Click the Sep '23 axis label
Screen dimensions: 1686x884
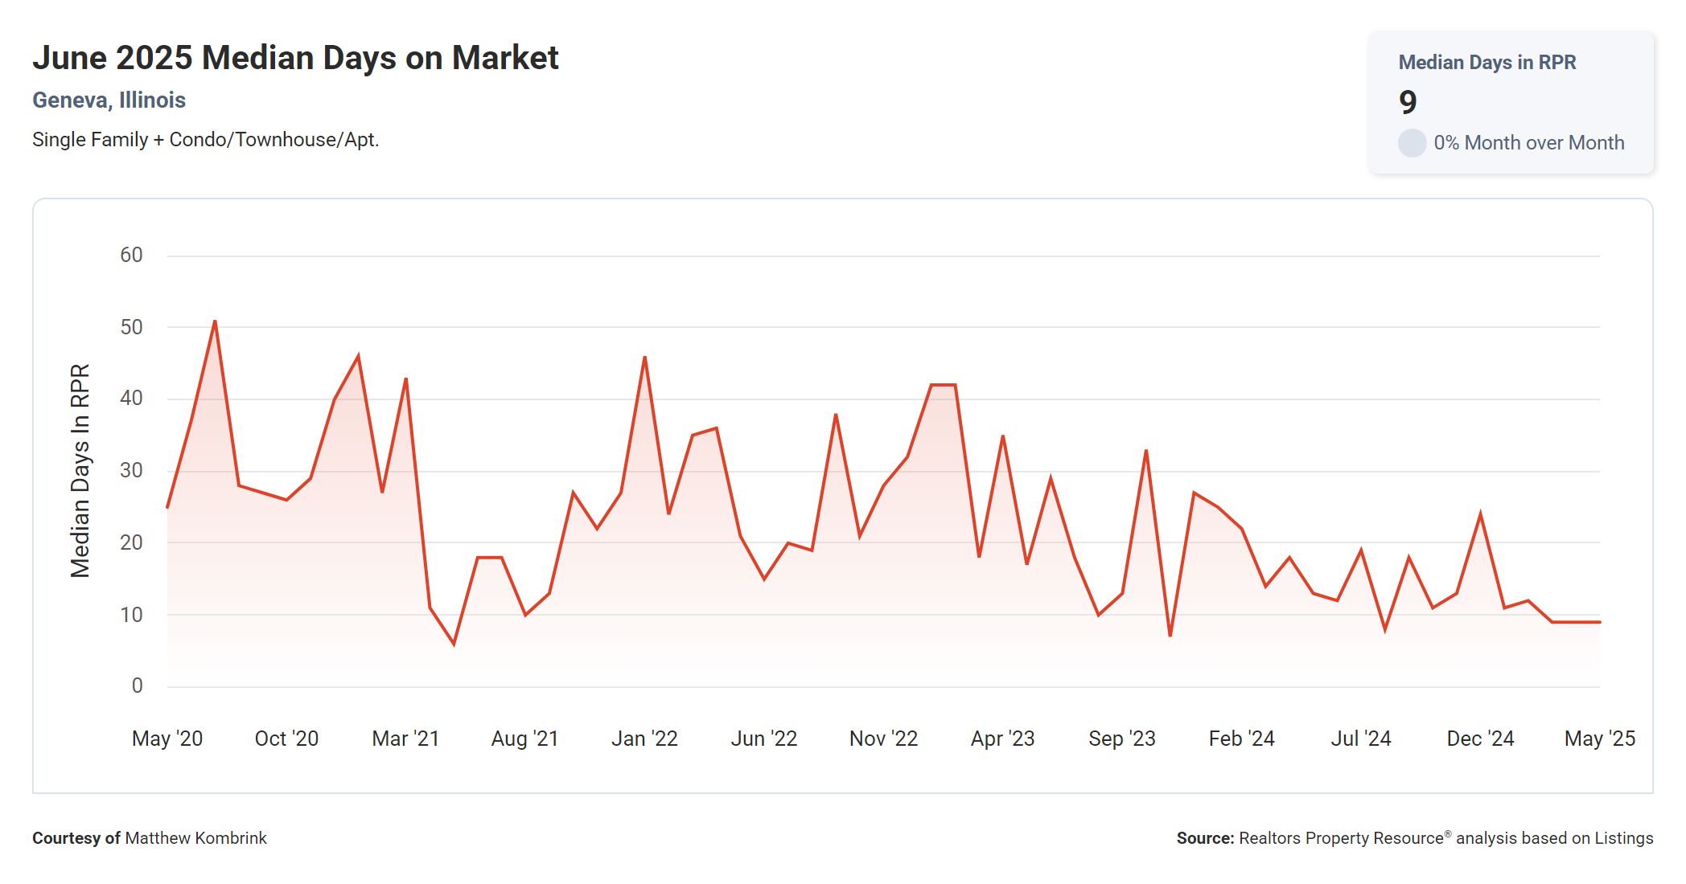[1121, 739]
